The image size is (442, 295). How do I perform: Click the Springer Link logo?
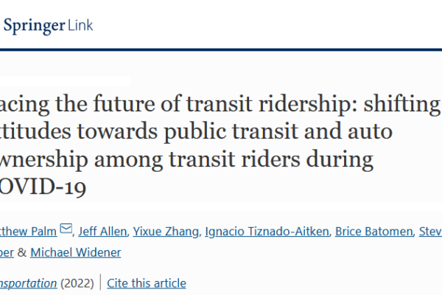coord(48,26)
